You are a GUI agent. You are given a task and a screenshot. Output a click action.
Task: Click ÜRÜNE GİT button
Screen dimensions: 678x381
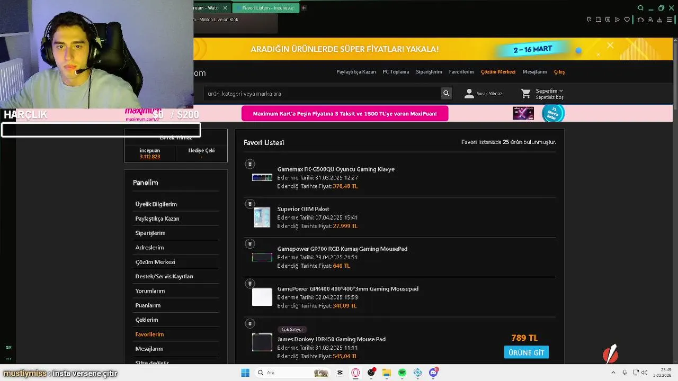click(526, 352)
